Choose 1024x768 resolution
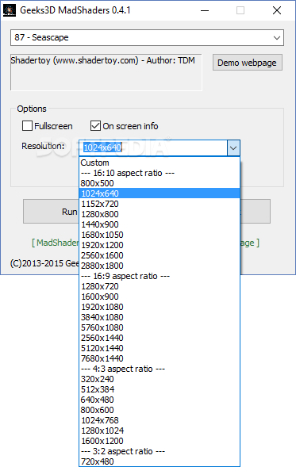Screen dimensions: 296x467 point(160,420)
